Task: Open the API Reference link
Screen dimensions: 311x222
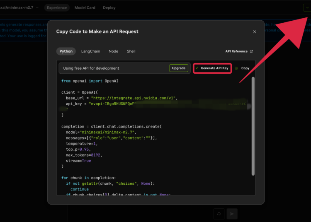Action: [x=239, y=51]
